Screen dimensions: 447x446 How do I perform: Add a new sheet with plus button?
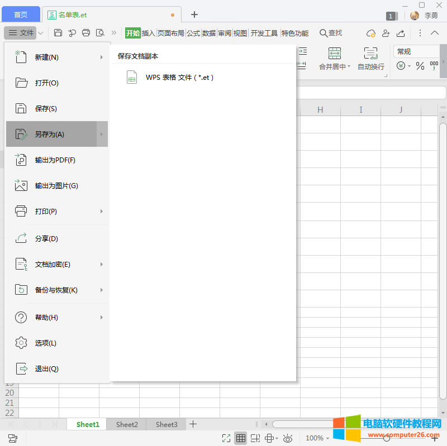193,424
